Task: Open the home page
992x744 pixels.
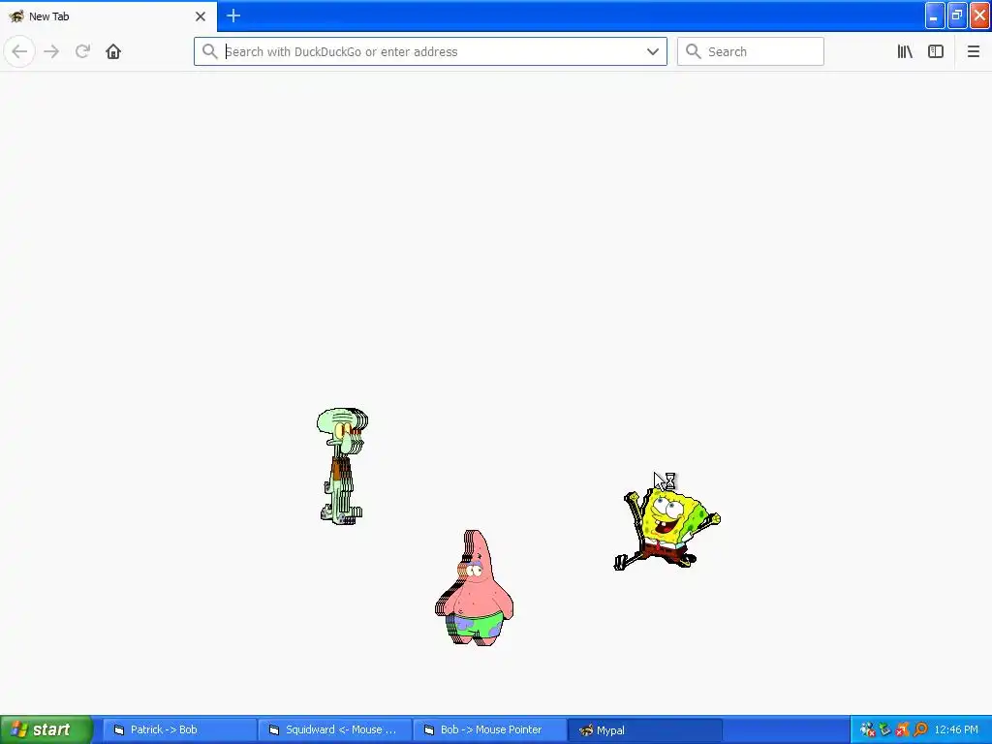Action: click(113, 51)
